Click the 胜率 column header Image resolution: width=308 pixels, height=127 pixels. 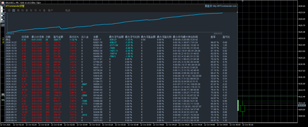(213, 37)
